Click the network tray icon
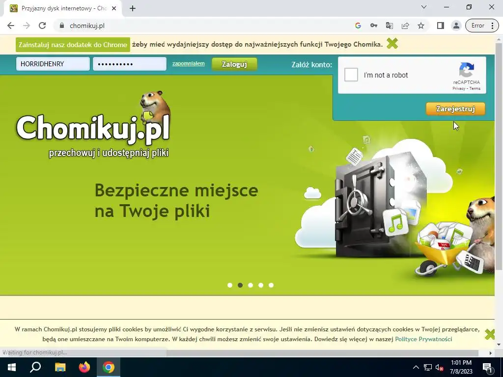Image resolution: width=503 pixels, height=377 pixels. click(428, 367)
